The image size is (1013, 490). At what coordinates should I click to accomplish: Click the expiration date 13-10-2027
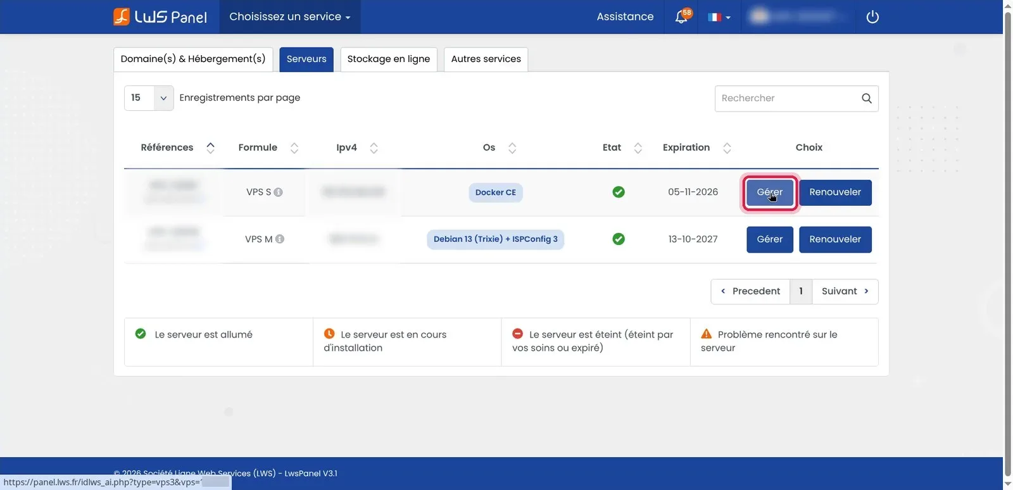pos(693,239)
